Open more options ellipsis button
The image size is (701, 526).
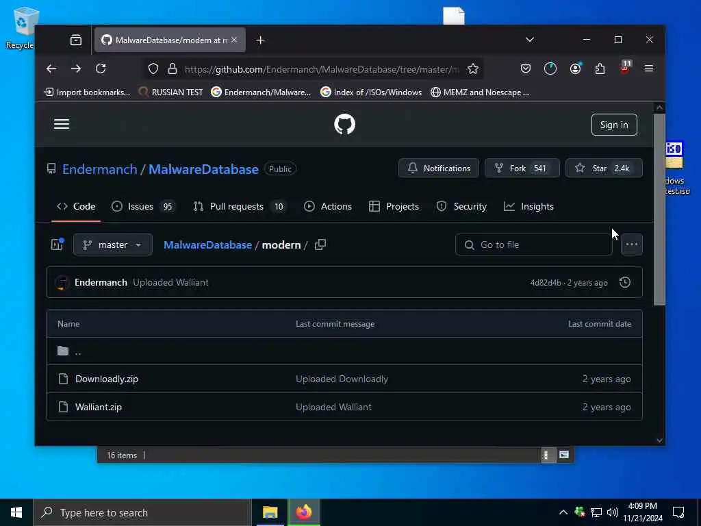(632, 245)
